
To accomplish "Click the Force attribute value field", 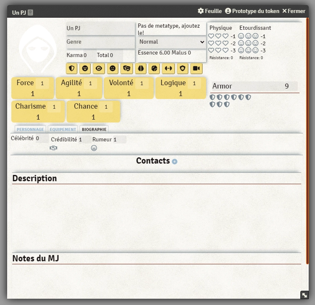I will pyautogui.click(x=42, y=83).
